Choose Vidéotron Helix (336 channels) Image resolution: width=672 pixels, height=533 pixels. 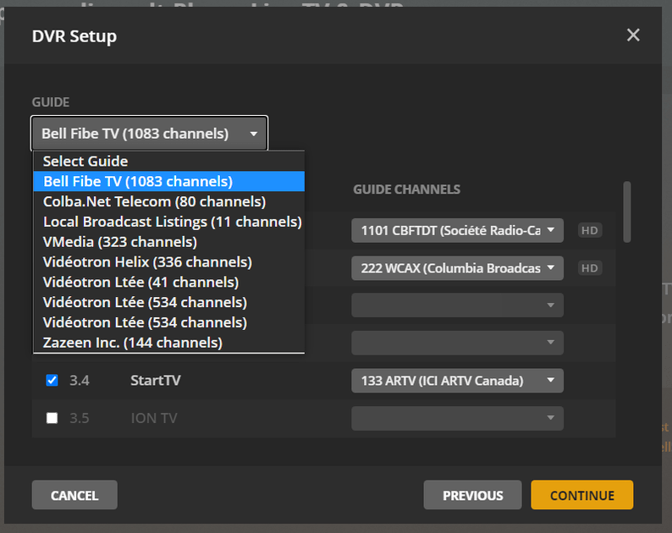point(169,261)
